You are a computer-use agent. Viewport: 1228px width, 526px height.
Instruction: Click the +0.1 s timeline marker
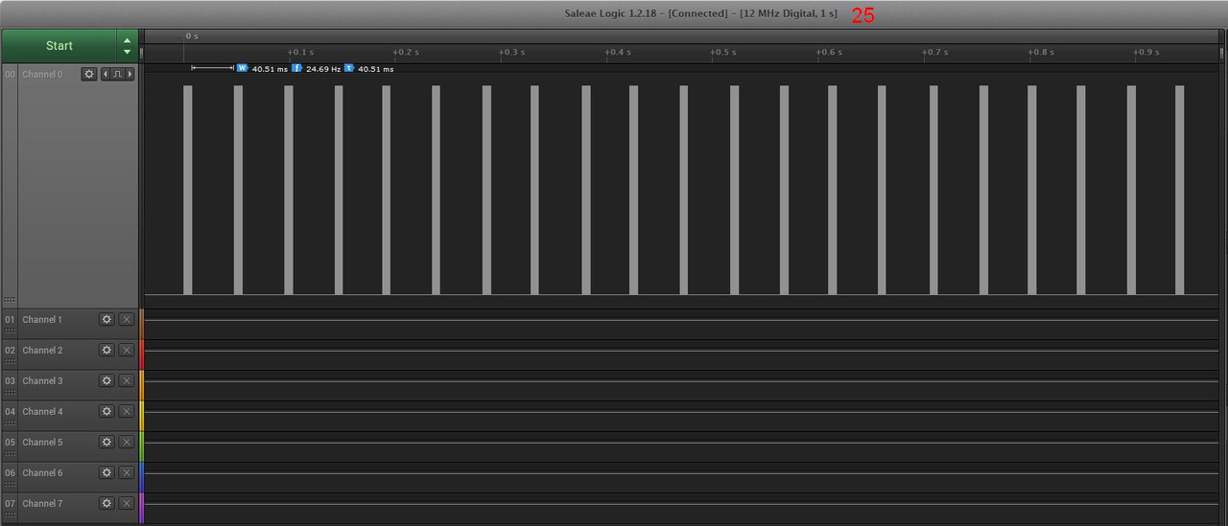coord(300,52)
